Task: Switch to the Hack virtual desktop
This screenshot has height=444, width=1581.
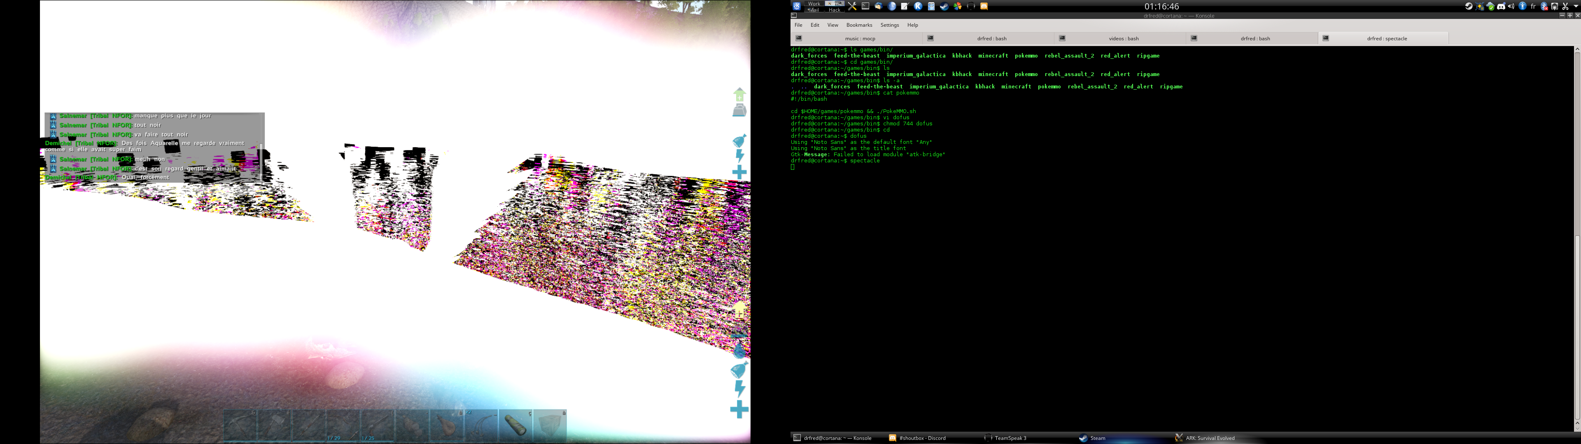Action: [835, 10]
